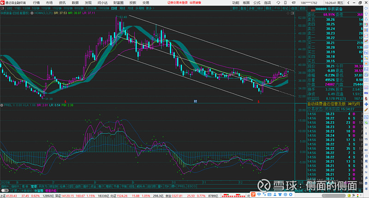Select the 管理 indicator tab
Screen dimensions: 369x198
(x=34, y=186)
